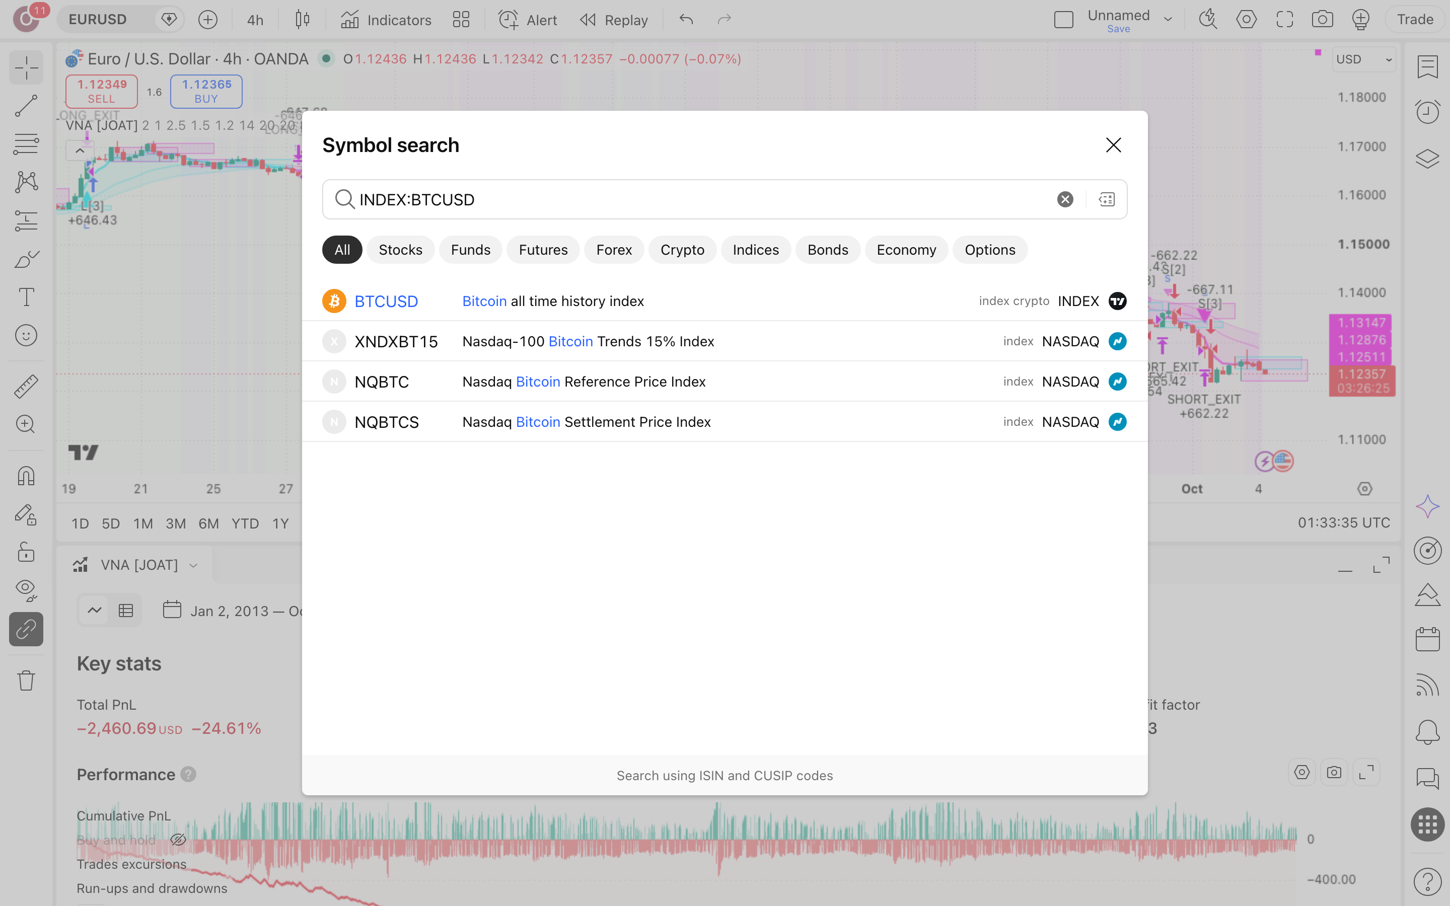Image resolution: width=1450 pixels, height=906 pixels.
Task: Collapse the indicator legend chevron
Action: point(80,150)
